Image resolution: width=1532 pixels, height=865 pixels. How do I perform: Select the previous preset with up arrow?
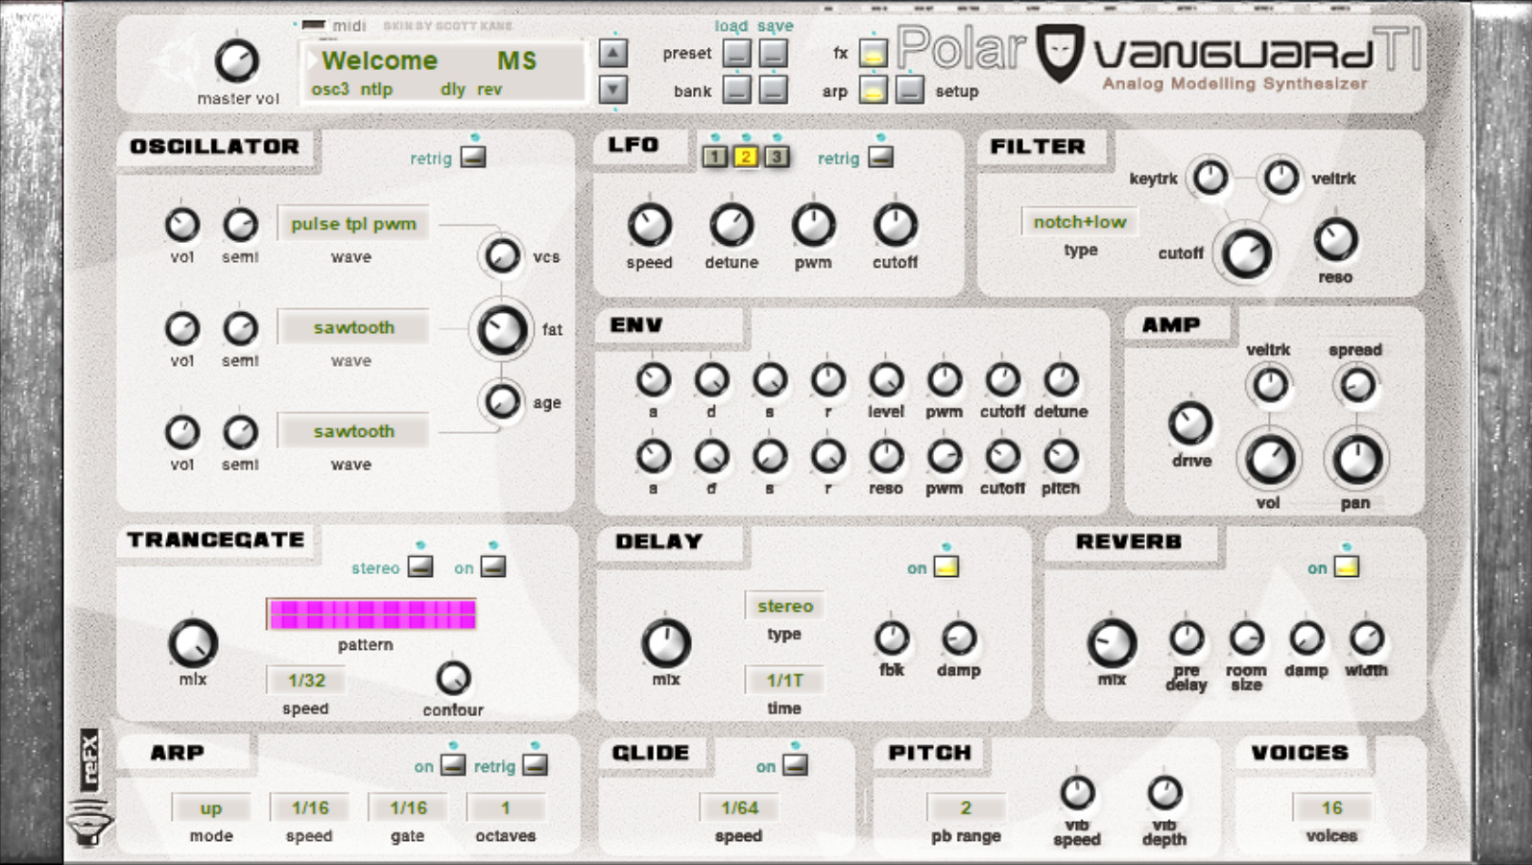613,53
